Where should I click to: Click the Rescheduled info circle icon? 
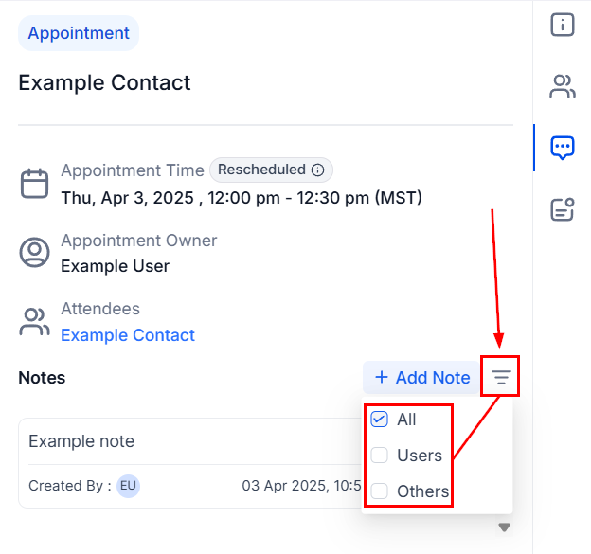point(317,170)
